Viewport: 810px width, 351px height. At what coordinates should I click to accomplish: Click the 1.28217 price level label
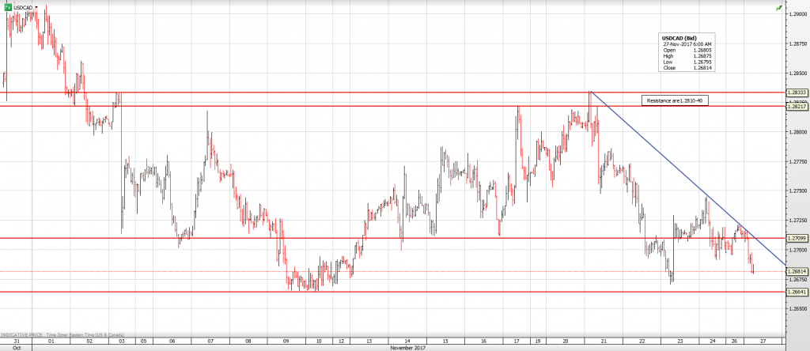coord(797,107)
